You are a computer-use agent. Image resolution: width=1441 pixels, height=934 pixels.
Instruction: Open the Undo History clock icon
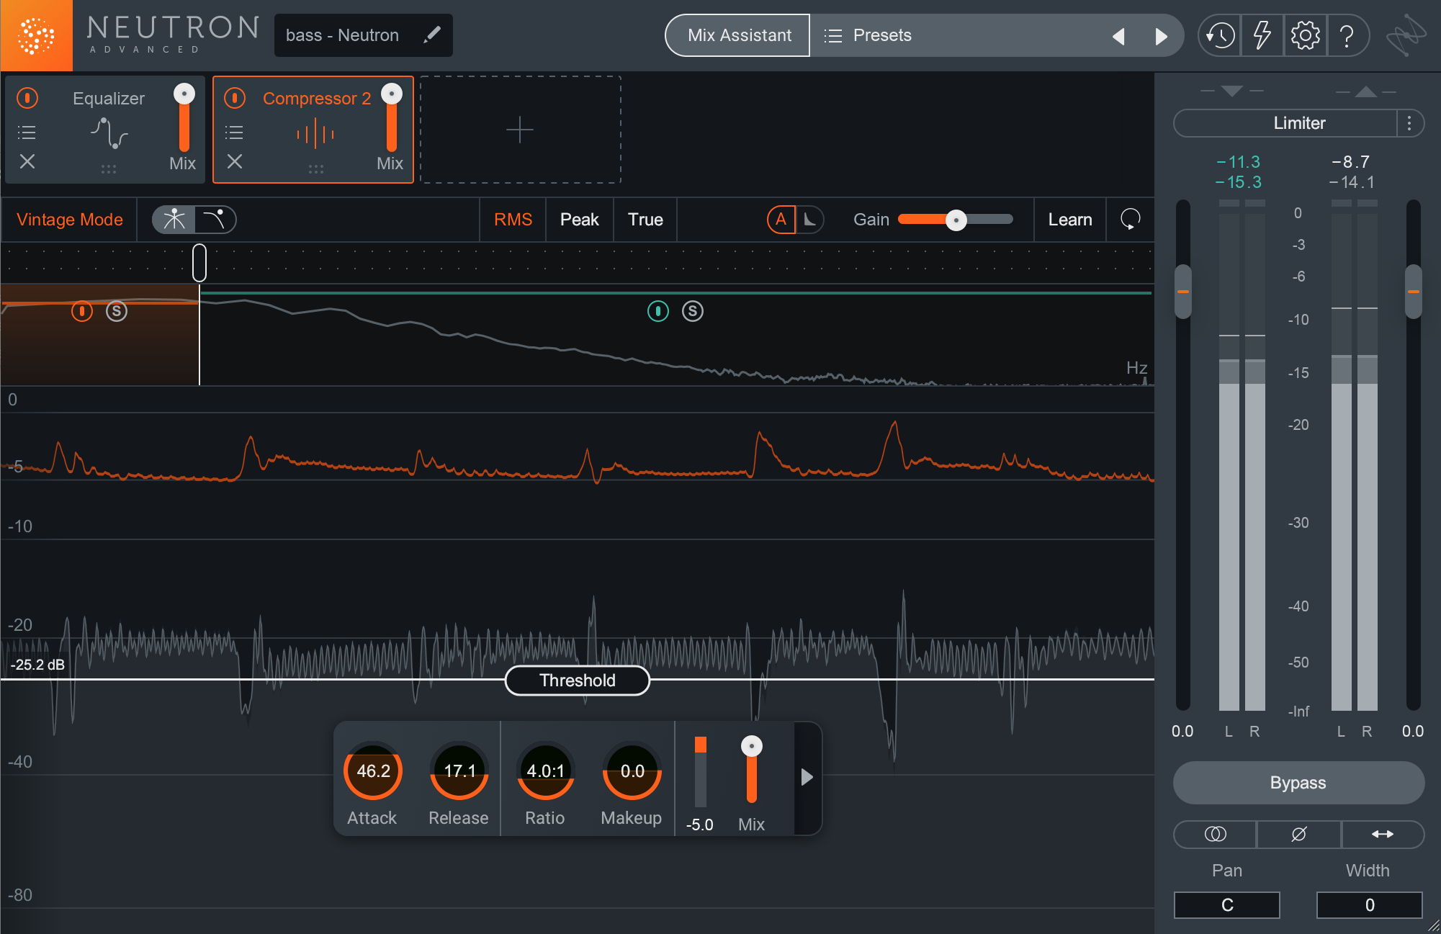click(x=1221, y=35)
